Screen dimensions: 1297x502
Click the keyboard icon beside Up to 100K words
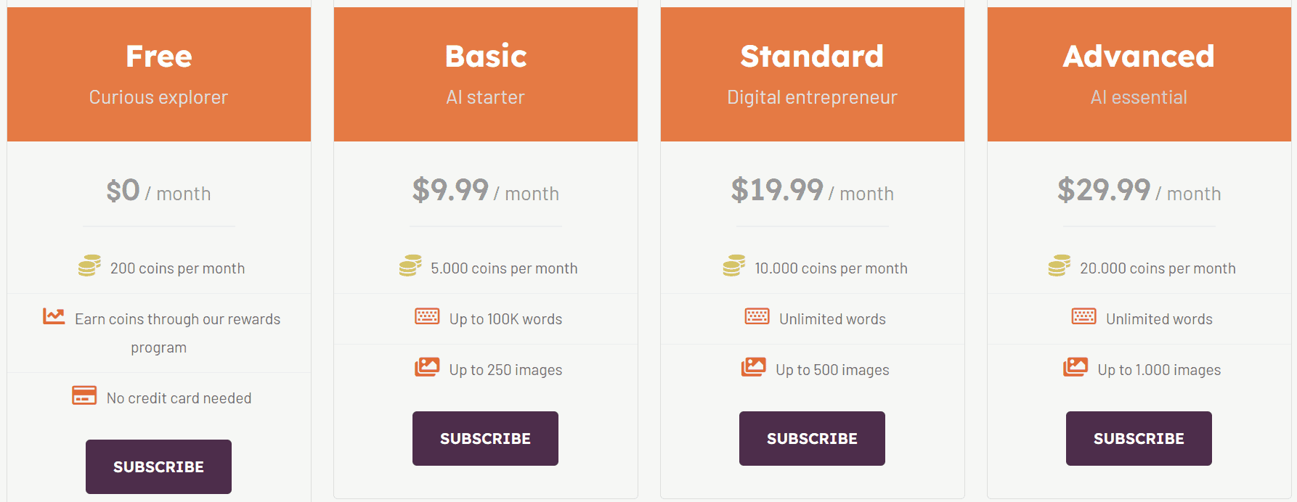point(427,317)
